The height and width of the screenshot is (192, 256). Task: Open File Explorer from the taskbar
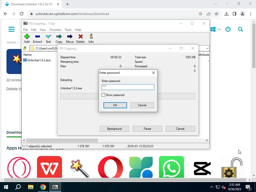coord(30,187)
